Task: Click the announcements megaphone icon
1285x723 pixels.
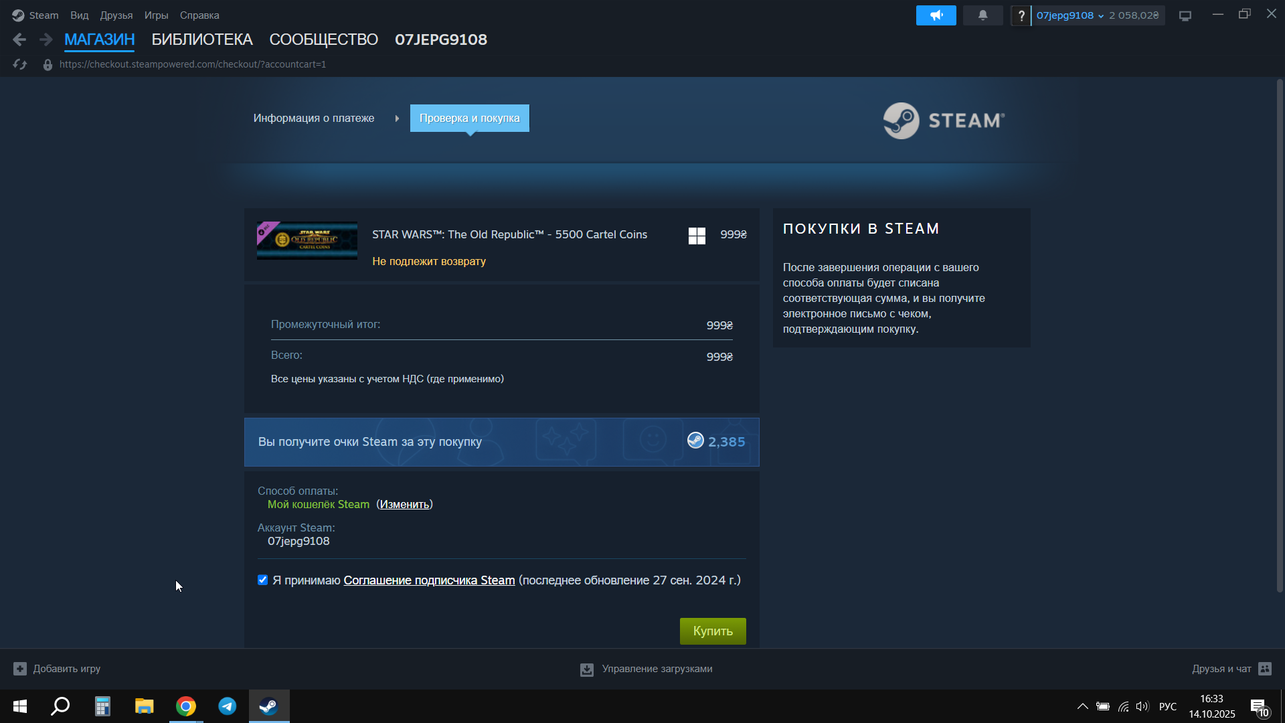Action: coord(936,15)
